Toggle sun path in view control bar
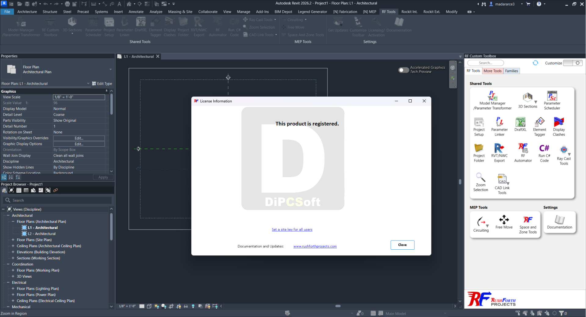 (x=156, y=306)
